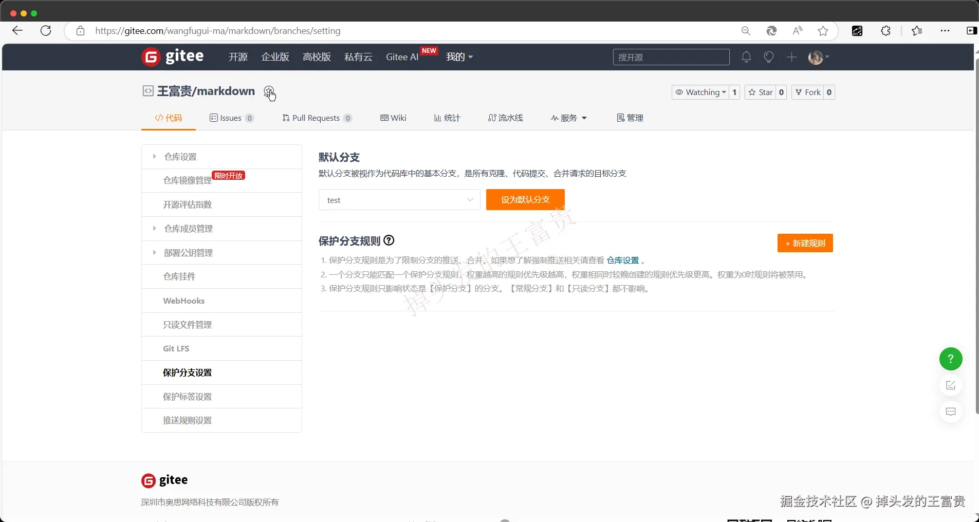Follow the 仓库设置 link in rule notes
The width and height of the screenshot is (979, 522).
tap(623, 260)
